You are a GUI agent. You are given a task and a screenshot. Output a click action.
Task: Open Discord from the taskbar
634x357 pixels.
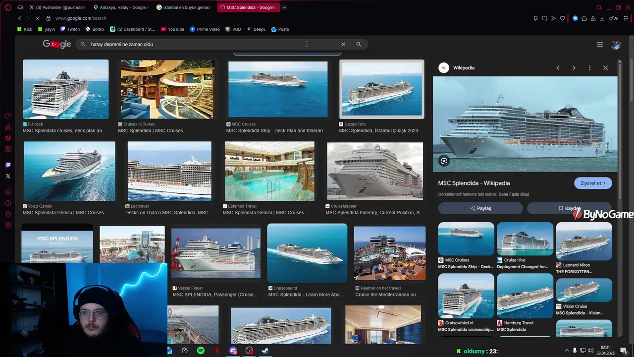pos(233,351)
